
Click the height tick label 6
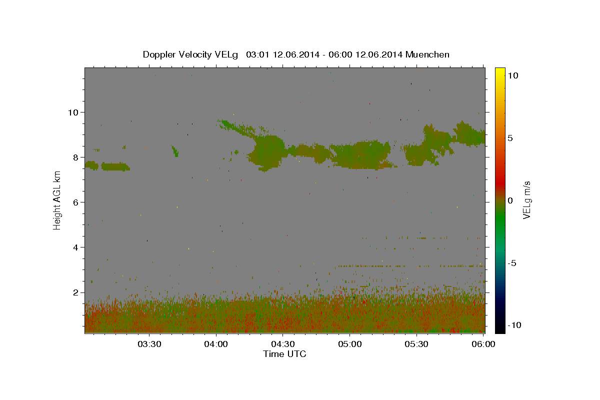pyautogui.click(x=77, y=202)
